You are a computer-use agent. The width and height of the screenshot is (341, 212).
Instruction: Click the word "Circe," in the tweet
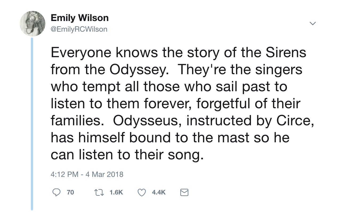(294, 121)
